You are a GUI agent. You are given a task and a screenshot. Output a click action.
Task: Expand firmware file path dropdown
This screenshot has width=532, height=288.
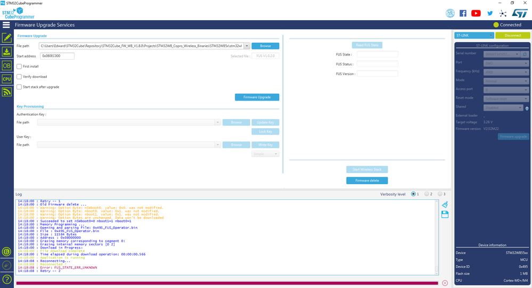pyautogui.click(x=247, y=46)
